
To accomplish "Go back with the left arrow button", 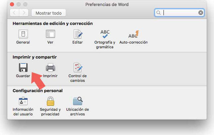I will [15, 13].
